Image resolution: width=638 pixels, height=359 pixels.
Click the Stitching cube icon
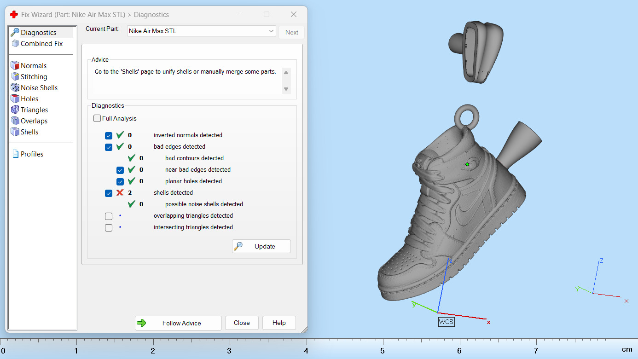tap(15, 76)
